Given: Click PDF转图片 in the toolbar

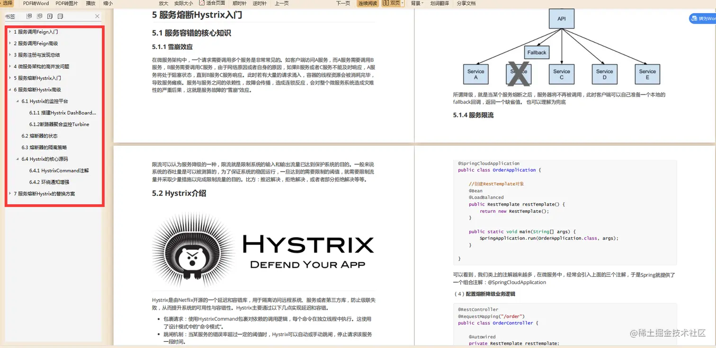Looking at the screenshot, I should tap(67, 3).
